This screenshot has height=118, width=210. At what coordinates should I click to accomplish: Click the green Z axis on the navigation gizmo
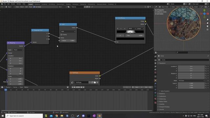click(x=204, y=10)
